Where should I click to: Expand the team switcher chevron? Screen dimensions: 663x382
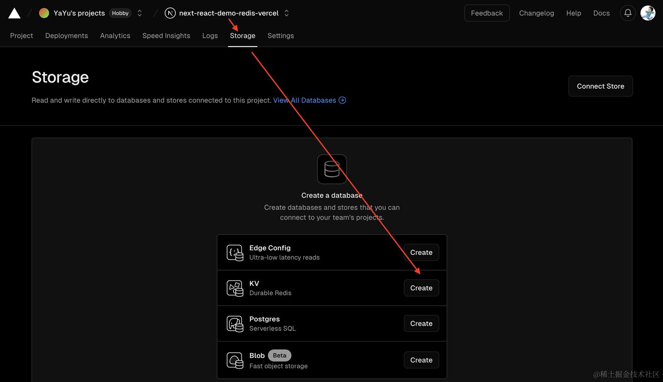coord(140,13)
